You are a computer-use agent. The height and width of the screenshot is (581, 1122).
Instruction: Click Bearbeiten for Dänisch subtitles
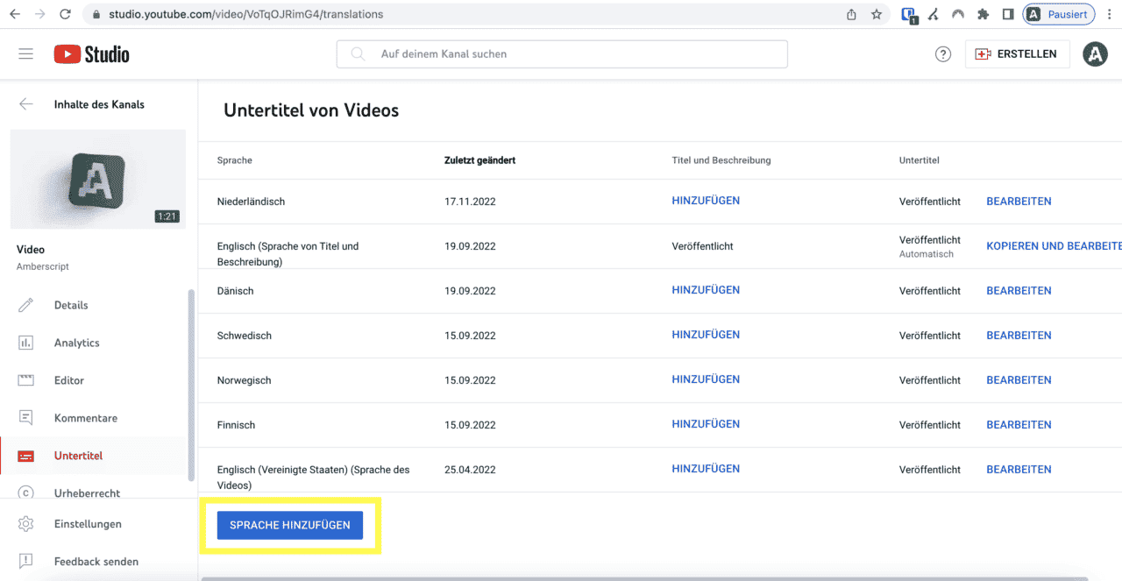[1019, 291]
